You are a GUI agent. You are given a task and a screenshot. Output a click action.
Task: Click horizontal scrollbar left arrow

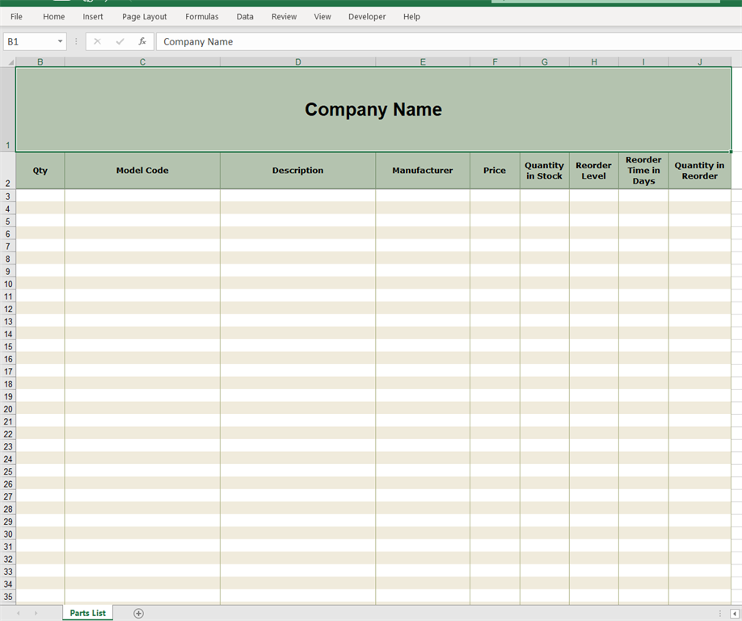[x=735, y=614]
